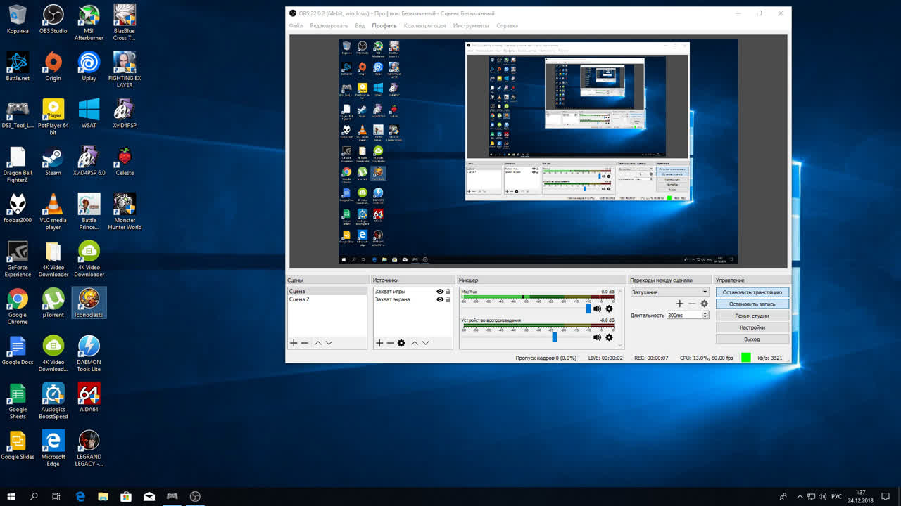Toggle visibility eye for Захват экрана source
The height and width of the screenshot is (506, 901).
tap(440, 299)
